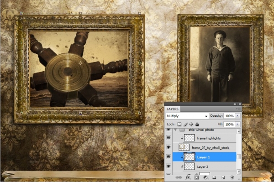This screenshot has width=274, height=182.
Task: Select the LAYERS panel tab
Action: (x=173, y=109)
